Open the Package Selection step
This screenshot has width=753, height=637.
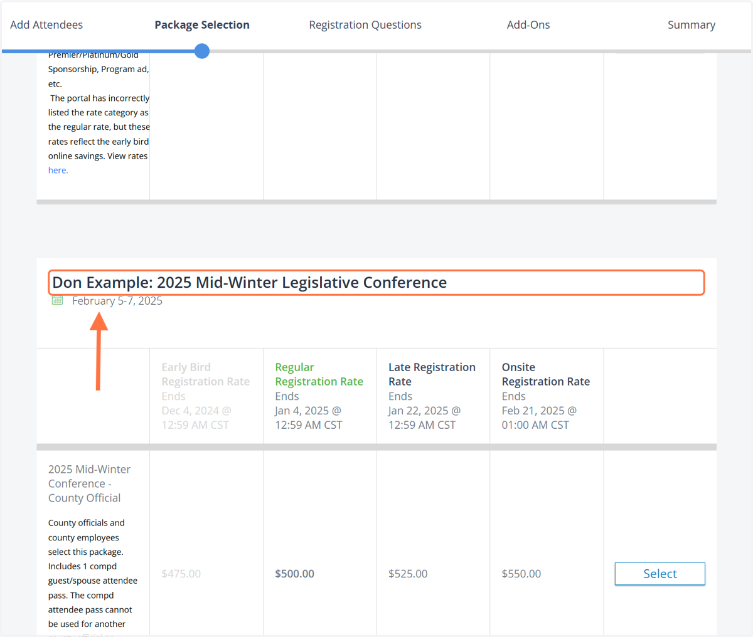pos(202,25)
